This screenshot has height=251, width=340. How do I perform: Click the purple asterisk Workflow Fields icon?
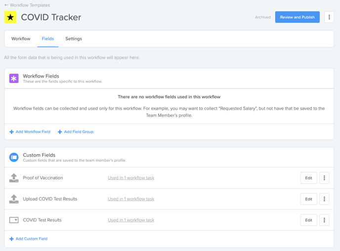(14, 79)
